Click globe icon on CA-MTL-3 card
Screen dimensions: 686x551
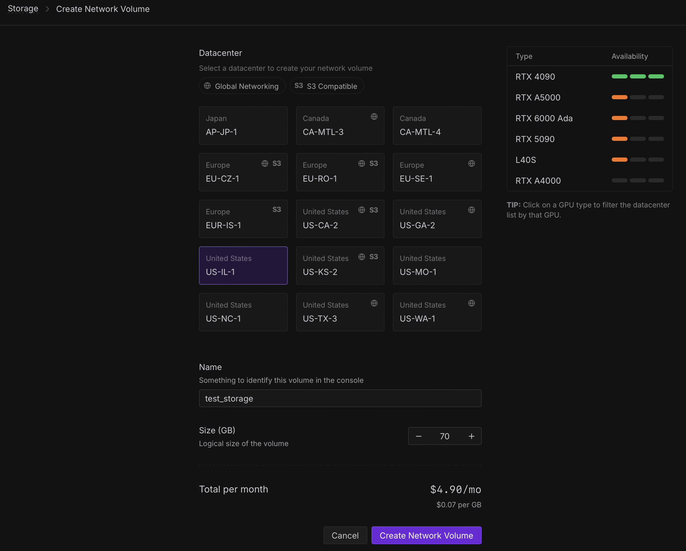point(374,117)
